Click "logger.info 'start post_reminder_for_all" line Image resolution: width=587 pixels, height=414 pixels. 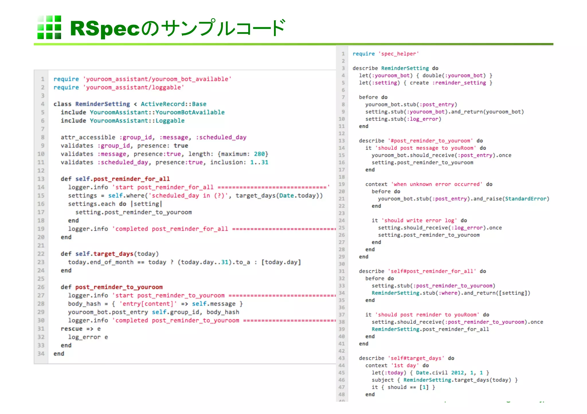click(x=199, y=187)
